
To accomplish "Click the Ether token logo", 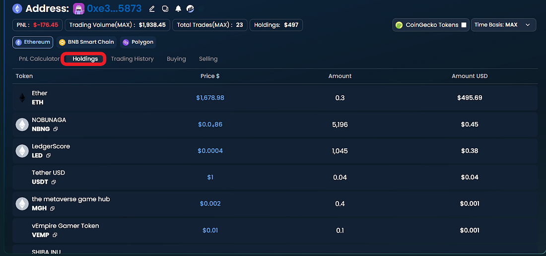I will 22,98.
